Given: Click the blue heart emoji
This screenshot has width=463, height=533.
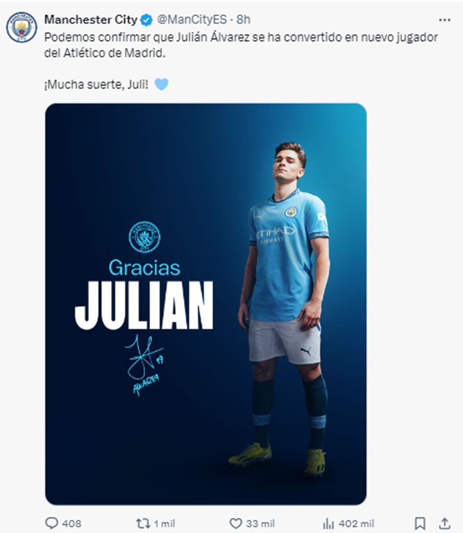Looking at the screenshot, I should [161, 84].
